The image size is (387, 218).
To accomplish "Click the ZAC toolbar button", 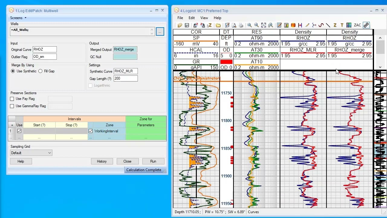I will 357,25.
